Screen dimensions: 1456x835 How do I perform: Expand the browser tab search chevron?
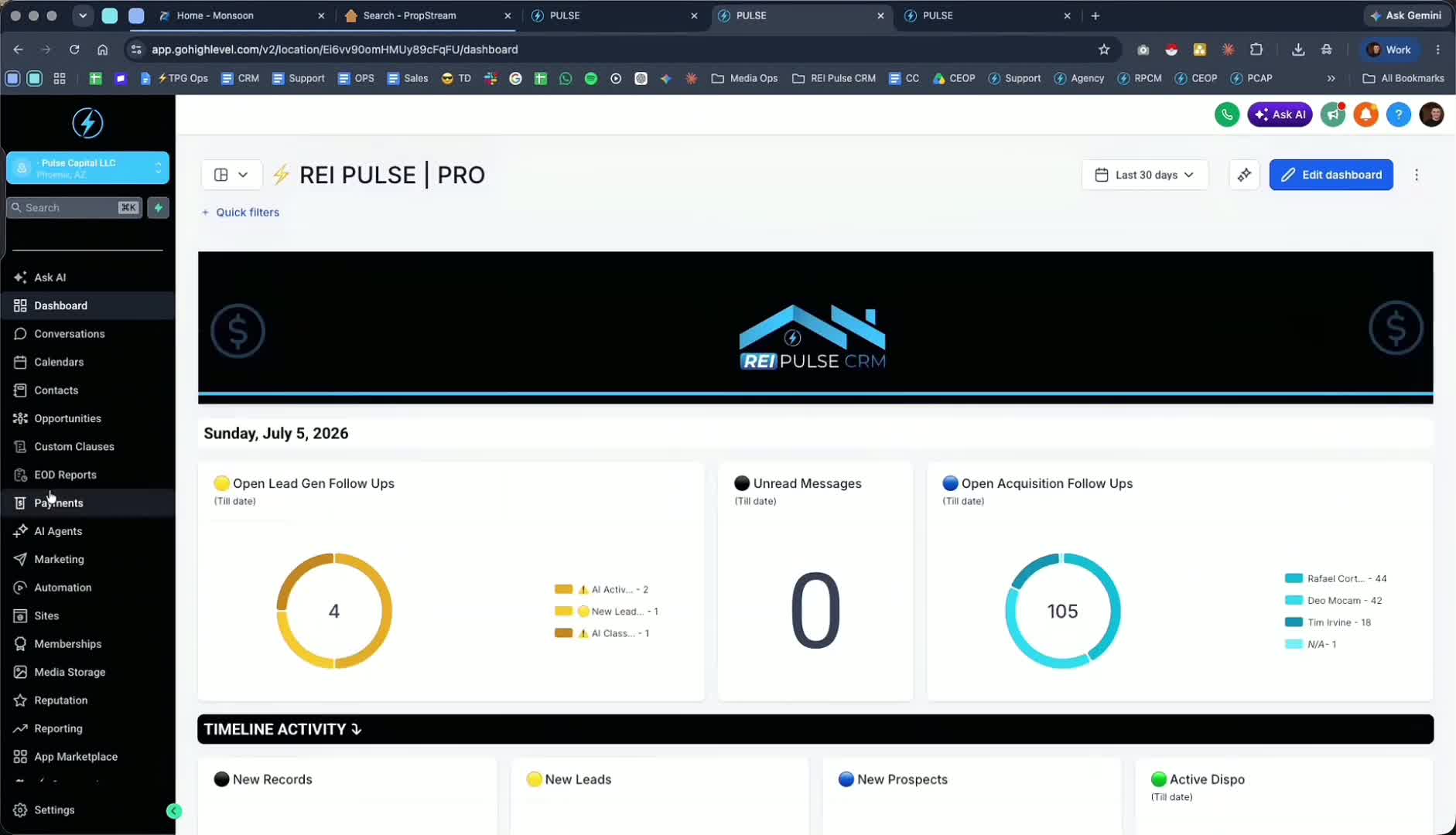pyautogui.click(x=83, y=15)
